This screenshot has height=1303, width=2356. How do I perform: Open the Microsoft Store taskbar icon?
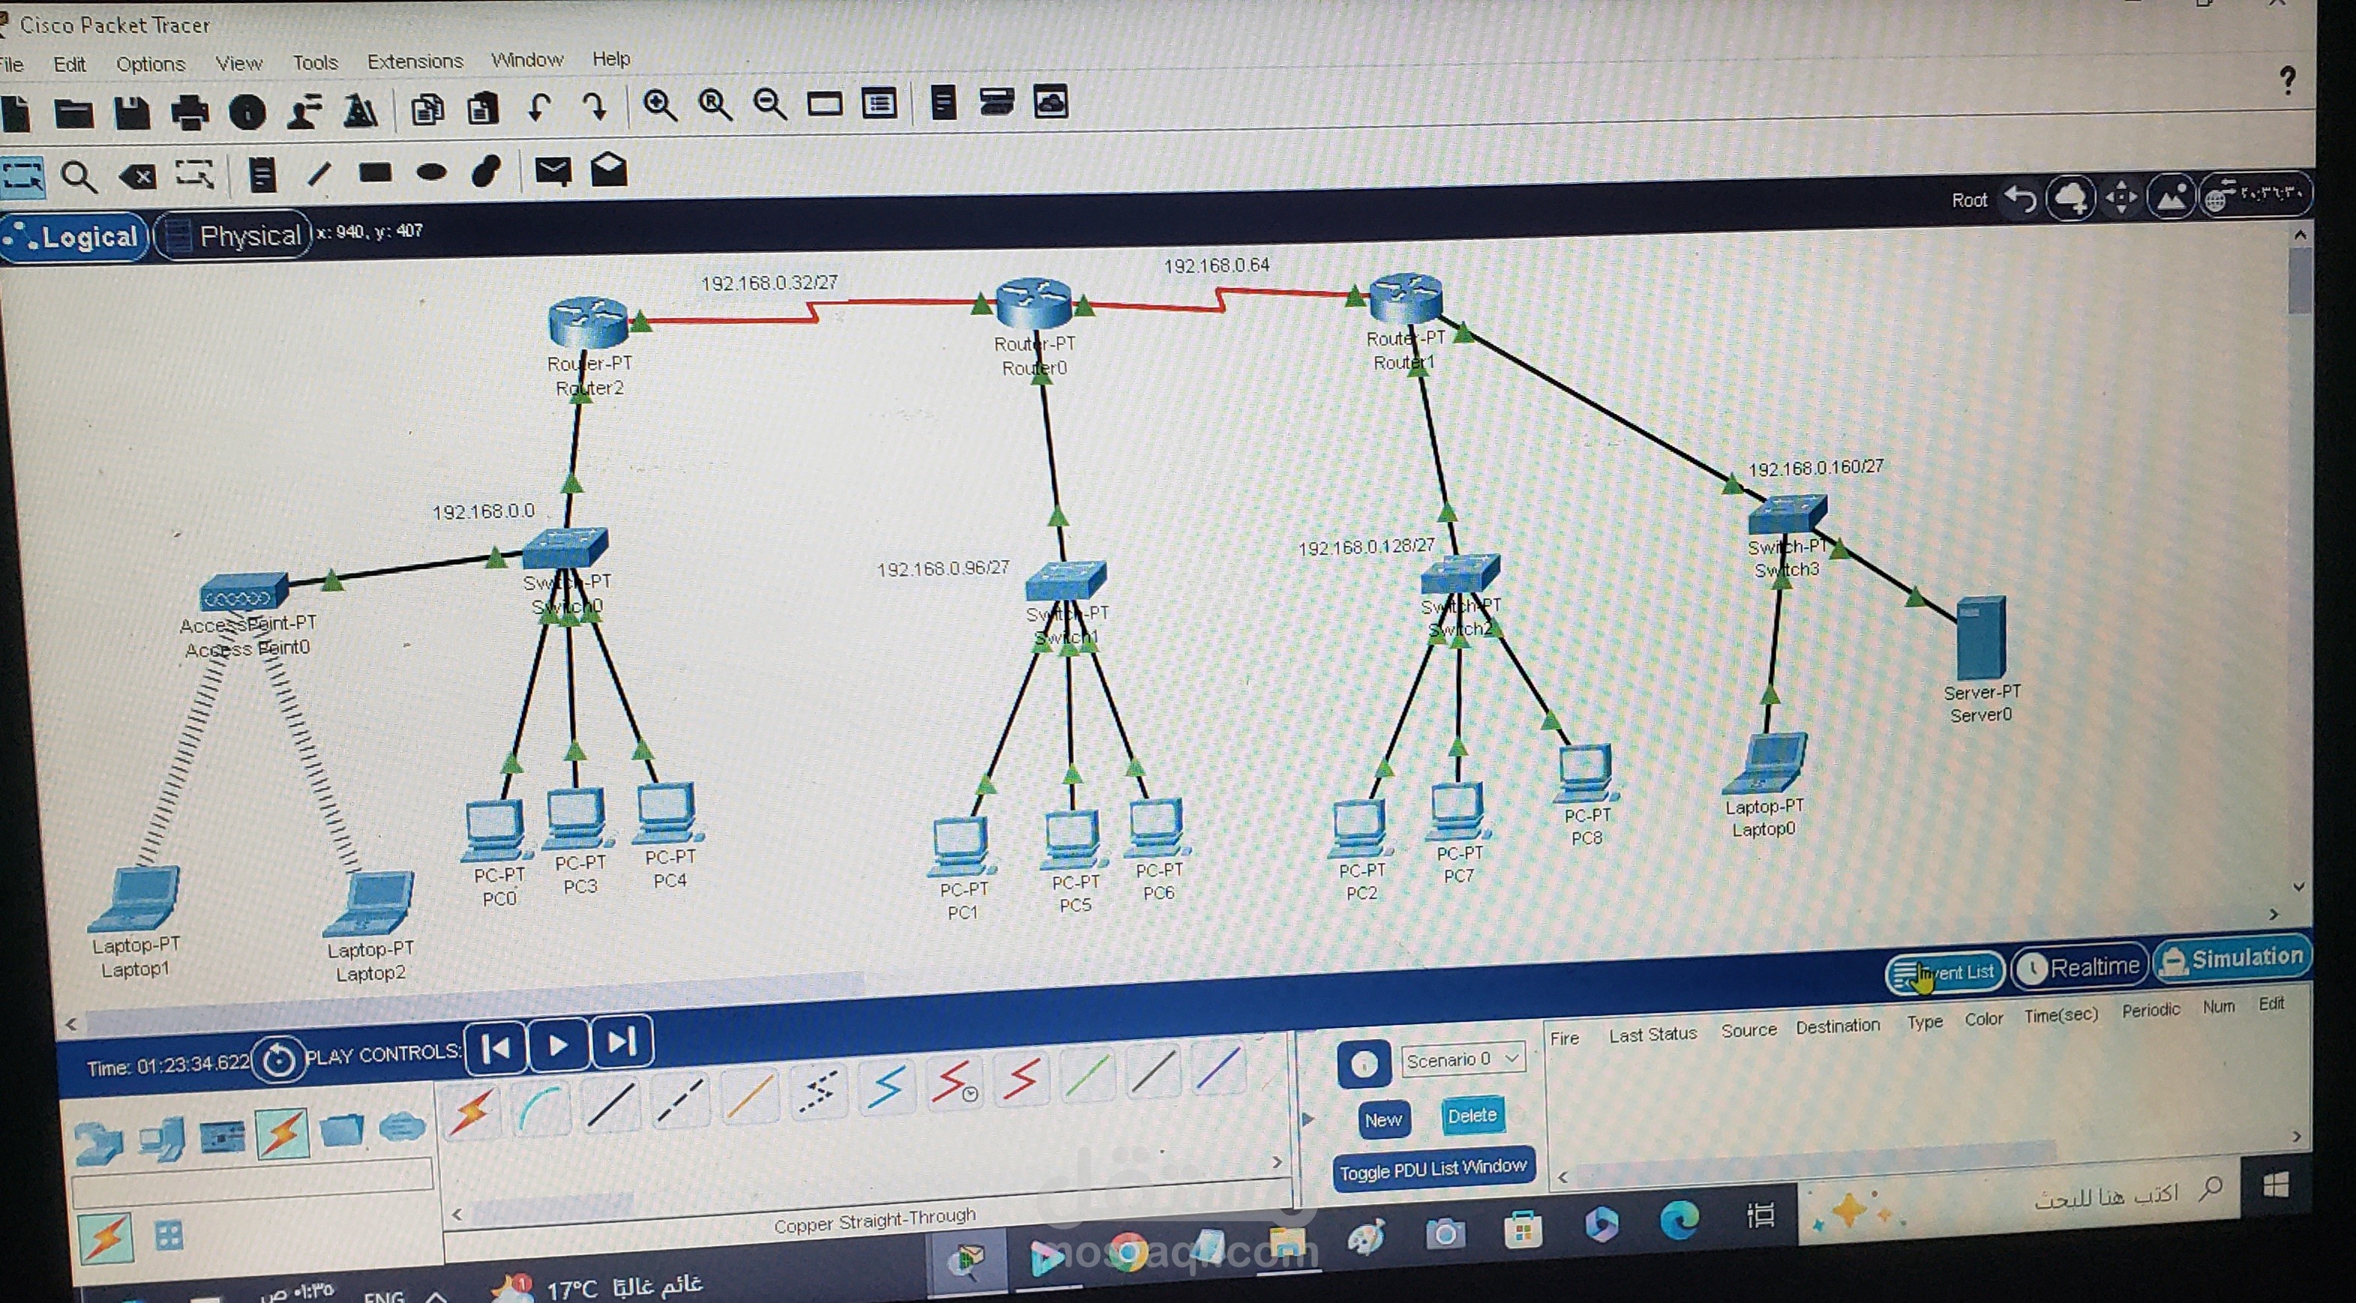click(x=1523, y=1230)
